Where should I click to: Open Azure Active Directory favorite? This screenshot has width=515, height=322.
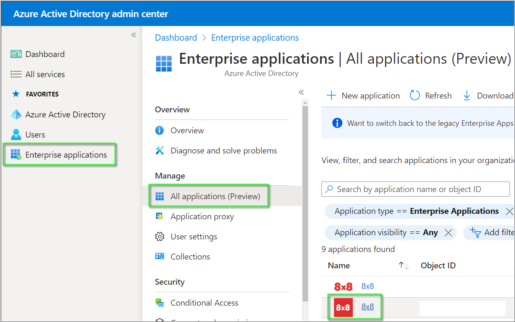click(65, 114)
